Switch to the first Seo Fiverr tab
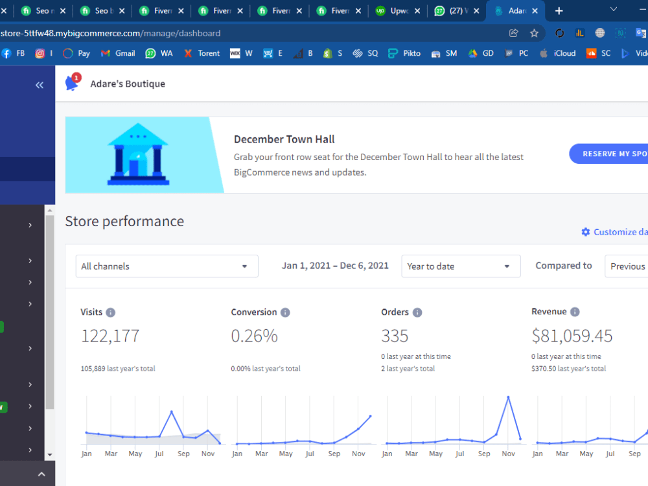This screenshot has height=486, width=648. tap(43, 11)
